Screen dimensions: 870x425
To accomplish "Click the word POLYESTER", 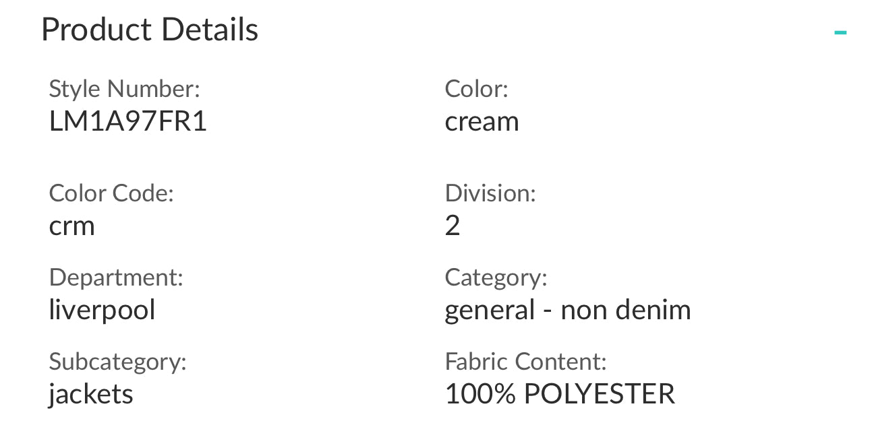I will coord(600,394).
